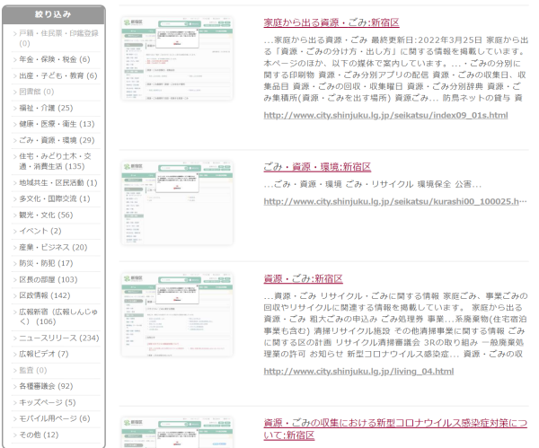Image resolution: width=539 pixels, height=448 pixels.
Task: Filter by 各種審議会 (92)
Action: point(46,386)
